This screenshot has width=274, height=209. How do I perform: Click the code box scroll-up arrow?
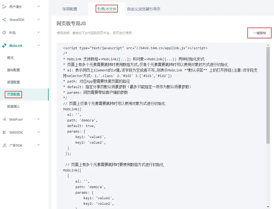point(268,45)
